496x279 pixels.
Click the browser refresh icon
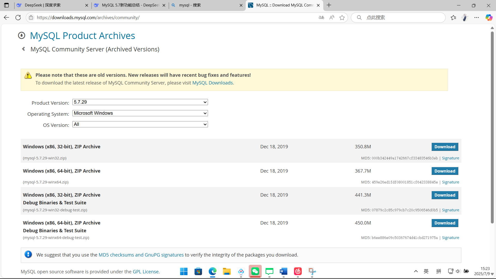point(18,18)
